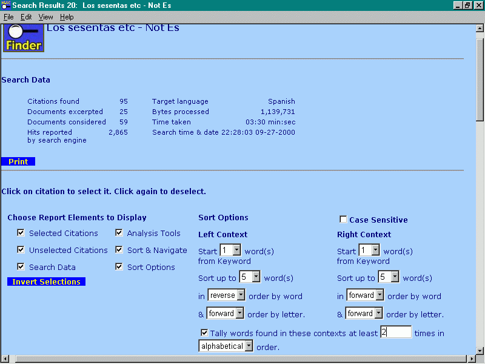Viewport: 485px width, 364px height.
Task: Toggle the Unselected Citations checkbox
Action: coord(21,250)
